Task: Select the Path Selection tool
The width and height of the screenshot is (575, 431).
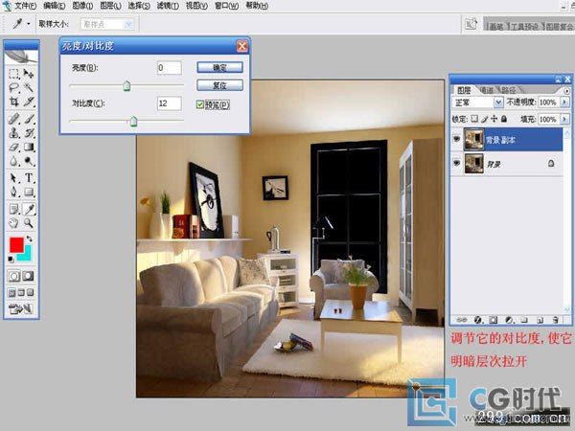Action: click(x=13, y=178)
